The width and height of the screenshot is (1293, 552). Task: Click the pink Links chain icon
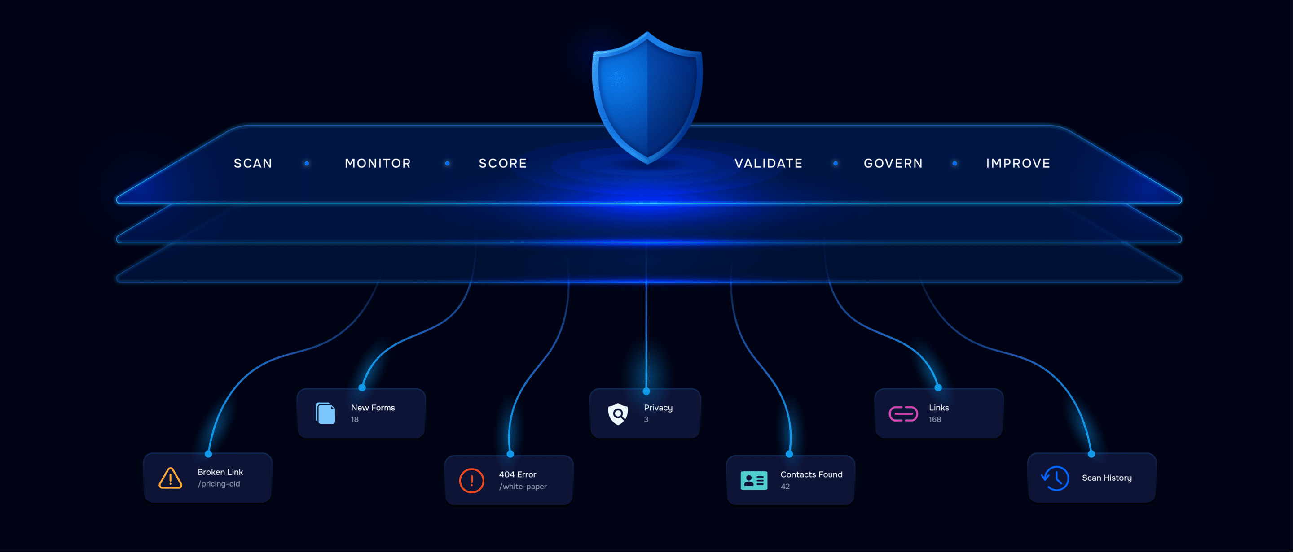(903, 413)
